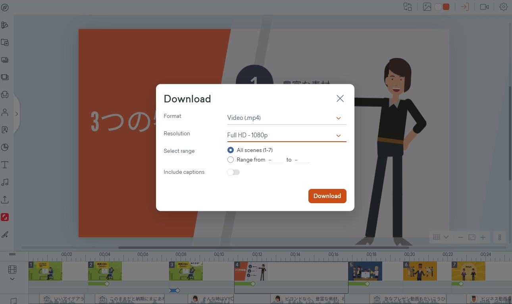Toggle the Include captions switch
The image size is (512, 304).
click(x=233, y=172)
